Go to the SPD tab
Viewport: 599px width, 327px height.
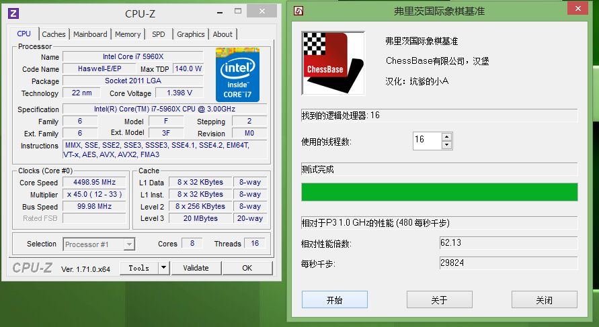pyautogui.click(x=159, y=34)
